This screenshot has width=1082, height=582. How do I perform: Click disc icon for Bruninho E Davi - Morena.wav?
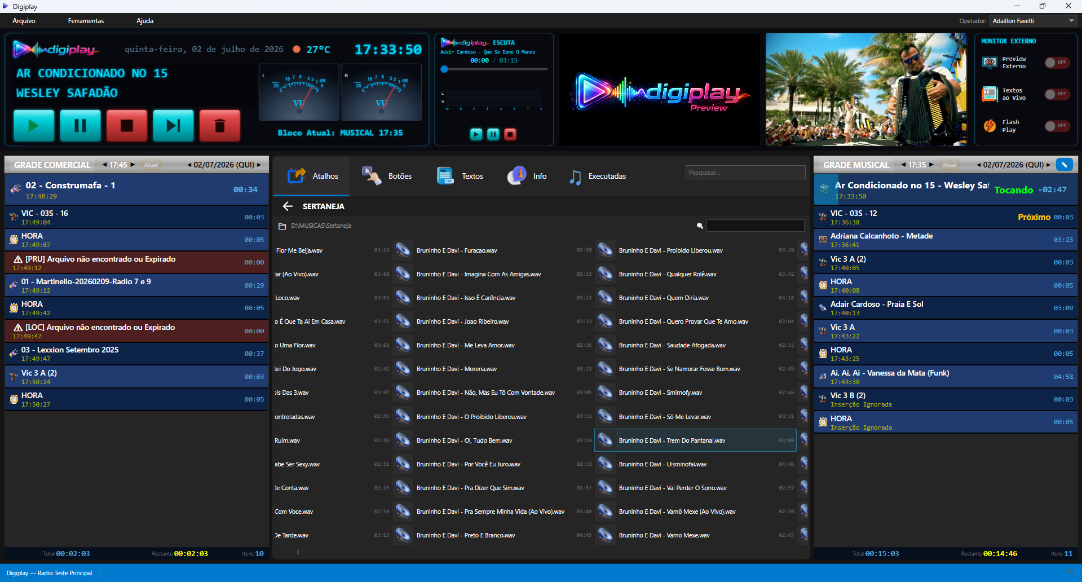403,368
